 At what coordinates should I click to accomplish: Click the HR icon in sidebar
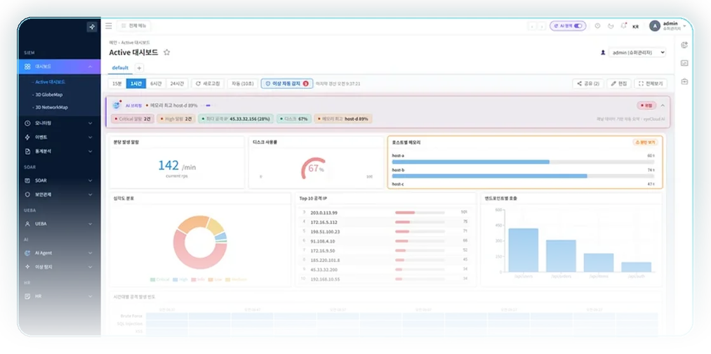click(28, 296)
